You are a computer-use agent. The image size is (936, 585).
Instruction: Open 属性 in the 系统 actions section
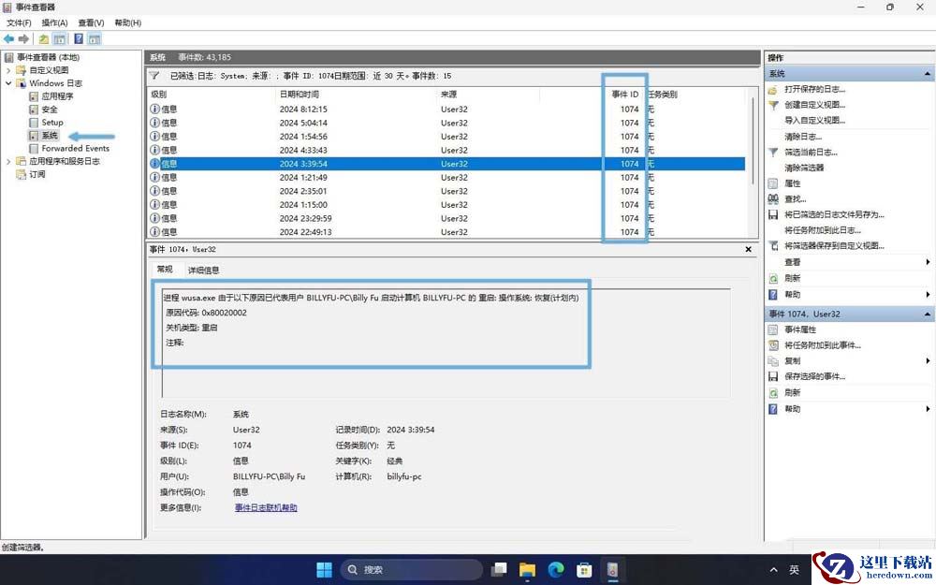(x=792, y=183)
